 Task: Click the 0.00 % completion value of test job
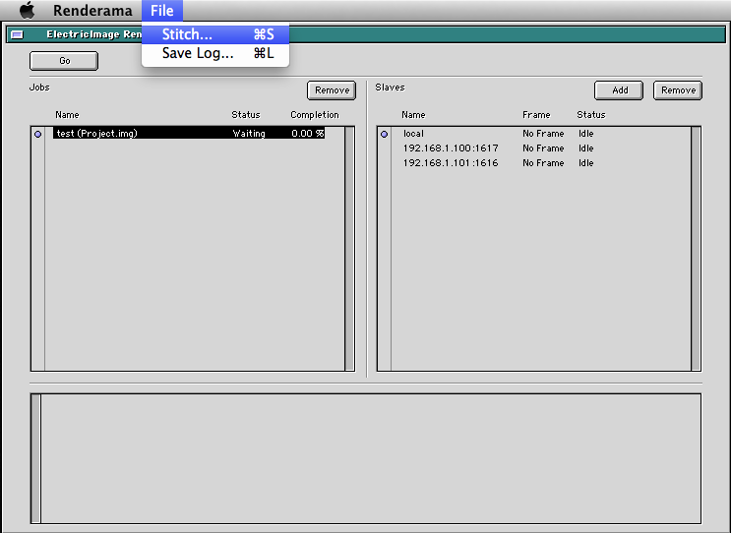tap(307, 134)
